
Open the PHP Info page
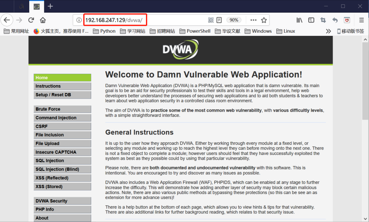pyautogui.click(x=62, y=209)
